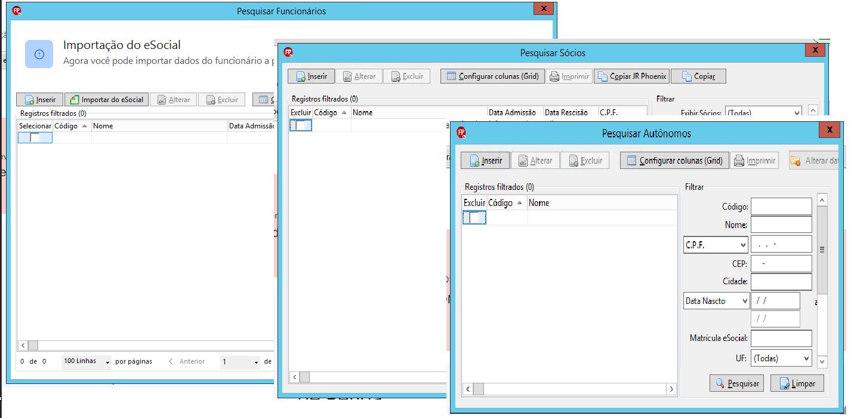This screenshot has height=418, width=854.
Task: Click C.P.F. column header in Sócios grid
Action: pyautogui.click(x=622, y=112)
